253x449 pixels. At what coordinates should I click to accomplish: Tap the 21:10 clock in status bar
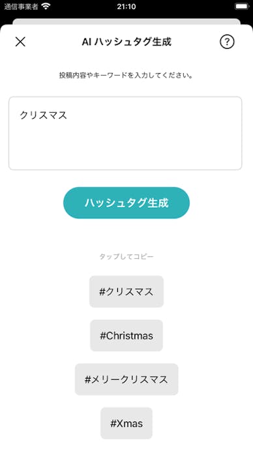point(126,7)
